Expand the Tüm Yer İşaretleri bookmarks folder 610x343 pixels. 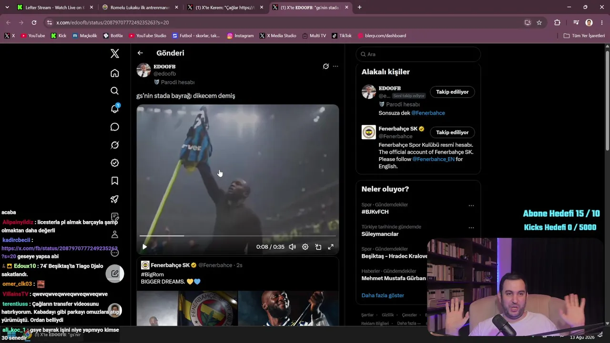pyautogui.click(x=584, y=36)
